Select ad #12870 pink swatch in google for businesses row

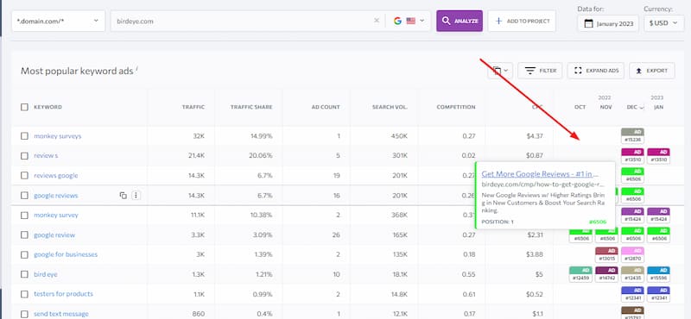(x=632, y=254)
